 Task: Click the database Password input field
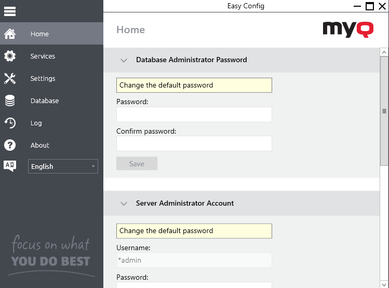(x=194, y=114)
